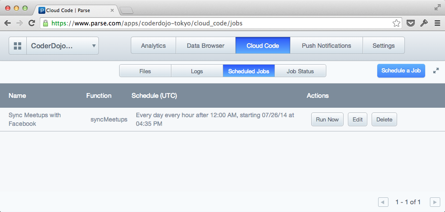Click the Schedule a Job button
The height and width of the screenshot is (212, 445).
[401, 71]
